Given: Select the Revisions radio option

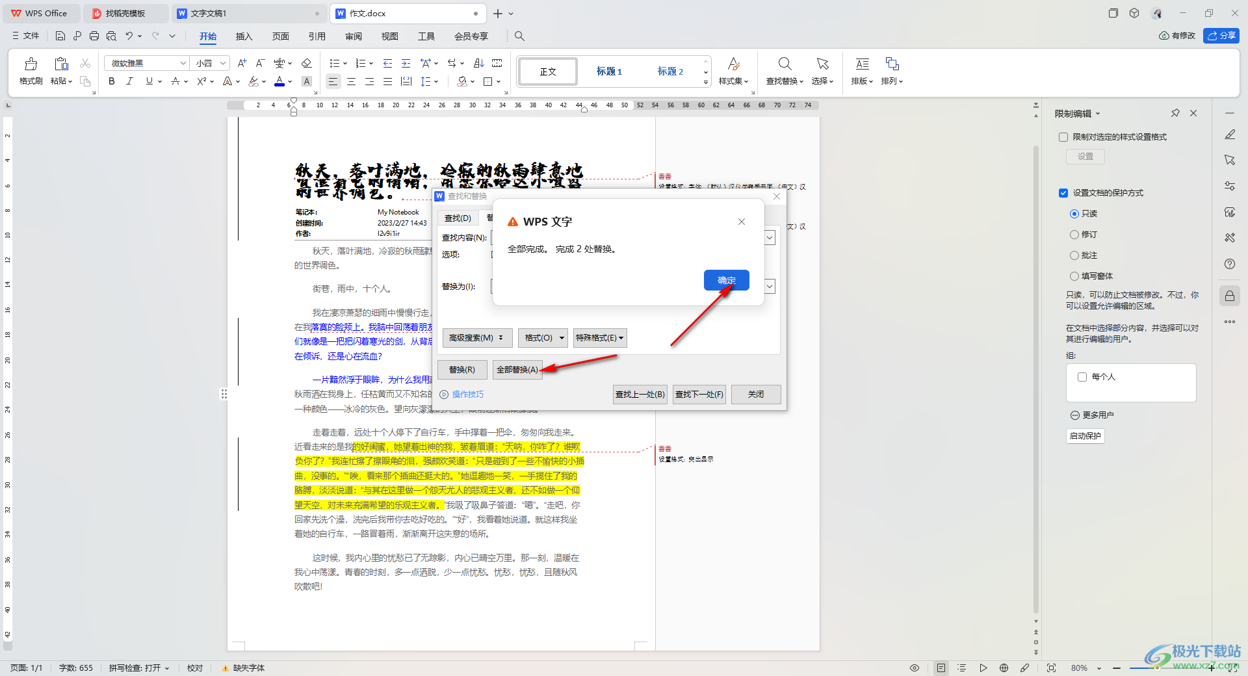Looking at the screenshot, I should (1074, 235).
